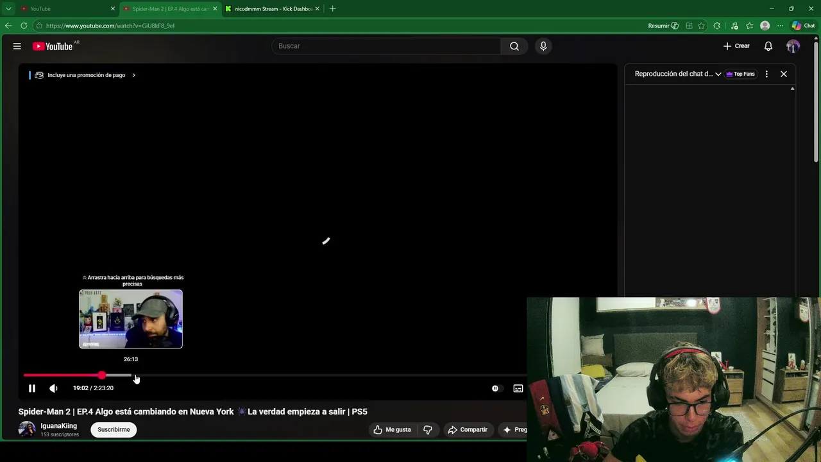The width and height of the screenshot is (821, 462).
Task: Open the notifications bell
Action: pyautogui.click(x=768, y=46)
